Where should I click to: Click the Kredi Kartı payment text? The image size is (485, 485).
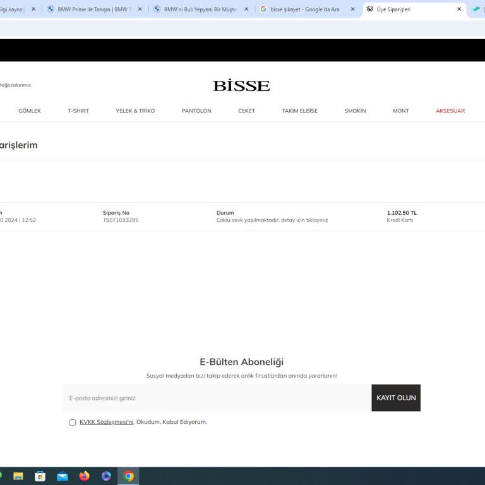point(400,220)
